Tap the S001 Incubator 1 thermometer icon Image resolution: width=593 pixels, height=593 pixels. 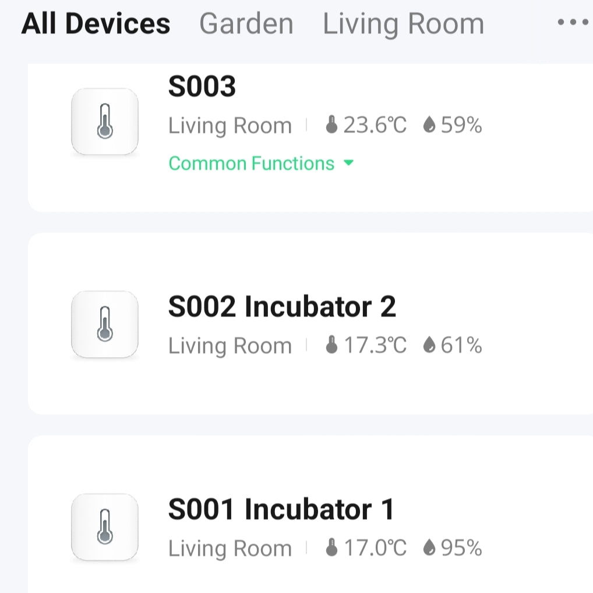[104, 527]
